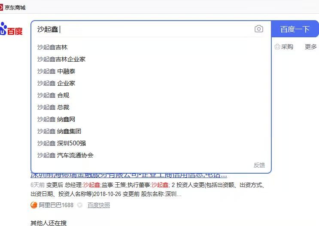Screen dimensions: 319x226
Task: Click the 反馈 feedback link
Action: pos(259,165)
